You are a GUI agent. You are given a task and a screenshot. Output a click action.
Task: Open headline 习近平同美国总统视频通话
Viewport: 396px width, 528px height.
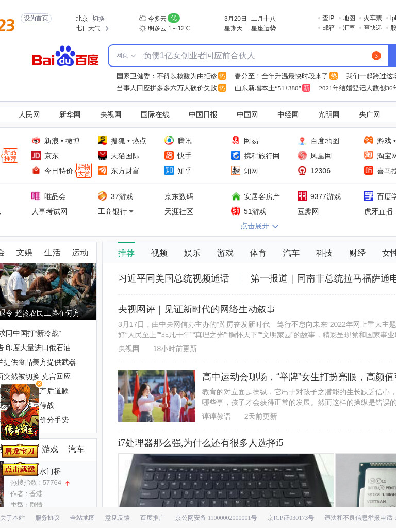173,278
